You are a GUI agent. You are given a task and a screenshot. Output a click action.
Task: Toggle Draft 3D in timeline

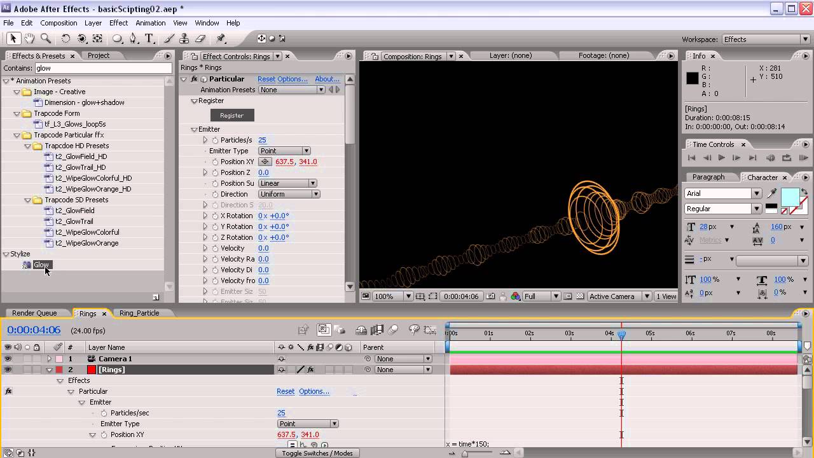point(340,330)
